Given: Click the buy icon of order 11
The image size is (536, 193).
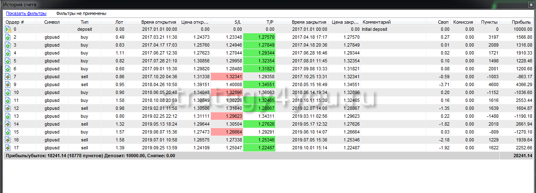Looking at the screenshot, I should pyautogui.click(x=7, y=101).
